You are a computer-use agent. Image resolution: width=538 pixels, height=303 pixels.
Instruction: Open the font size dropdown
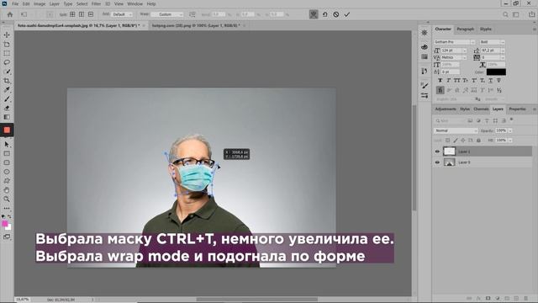pos(465,50)
